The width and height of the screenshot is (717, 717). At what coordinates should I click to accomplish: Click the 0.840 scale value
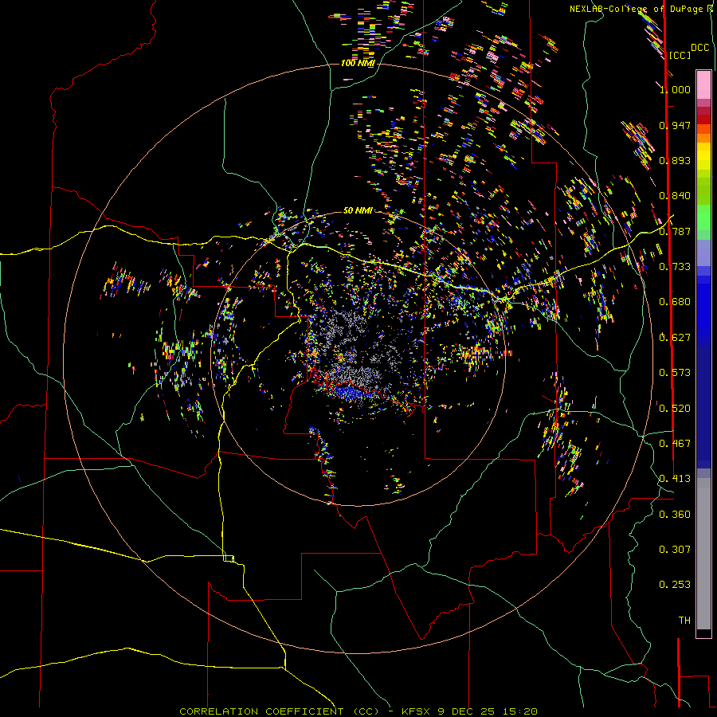[675, 195]
